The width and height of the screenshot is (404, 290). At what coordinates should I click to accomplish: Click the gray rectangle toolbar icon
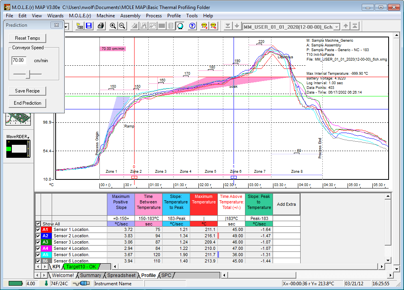162,26
